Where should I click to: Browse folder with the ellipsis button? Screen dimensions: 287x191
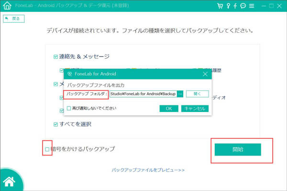(x=180, y=94)
